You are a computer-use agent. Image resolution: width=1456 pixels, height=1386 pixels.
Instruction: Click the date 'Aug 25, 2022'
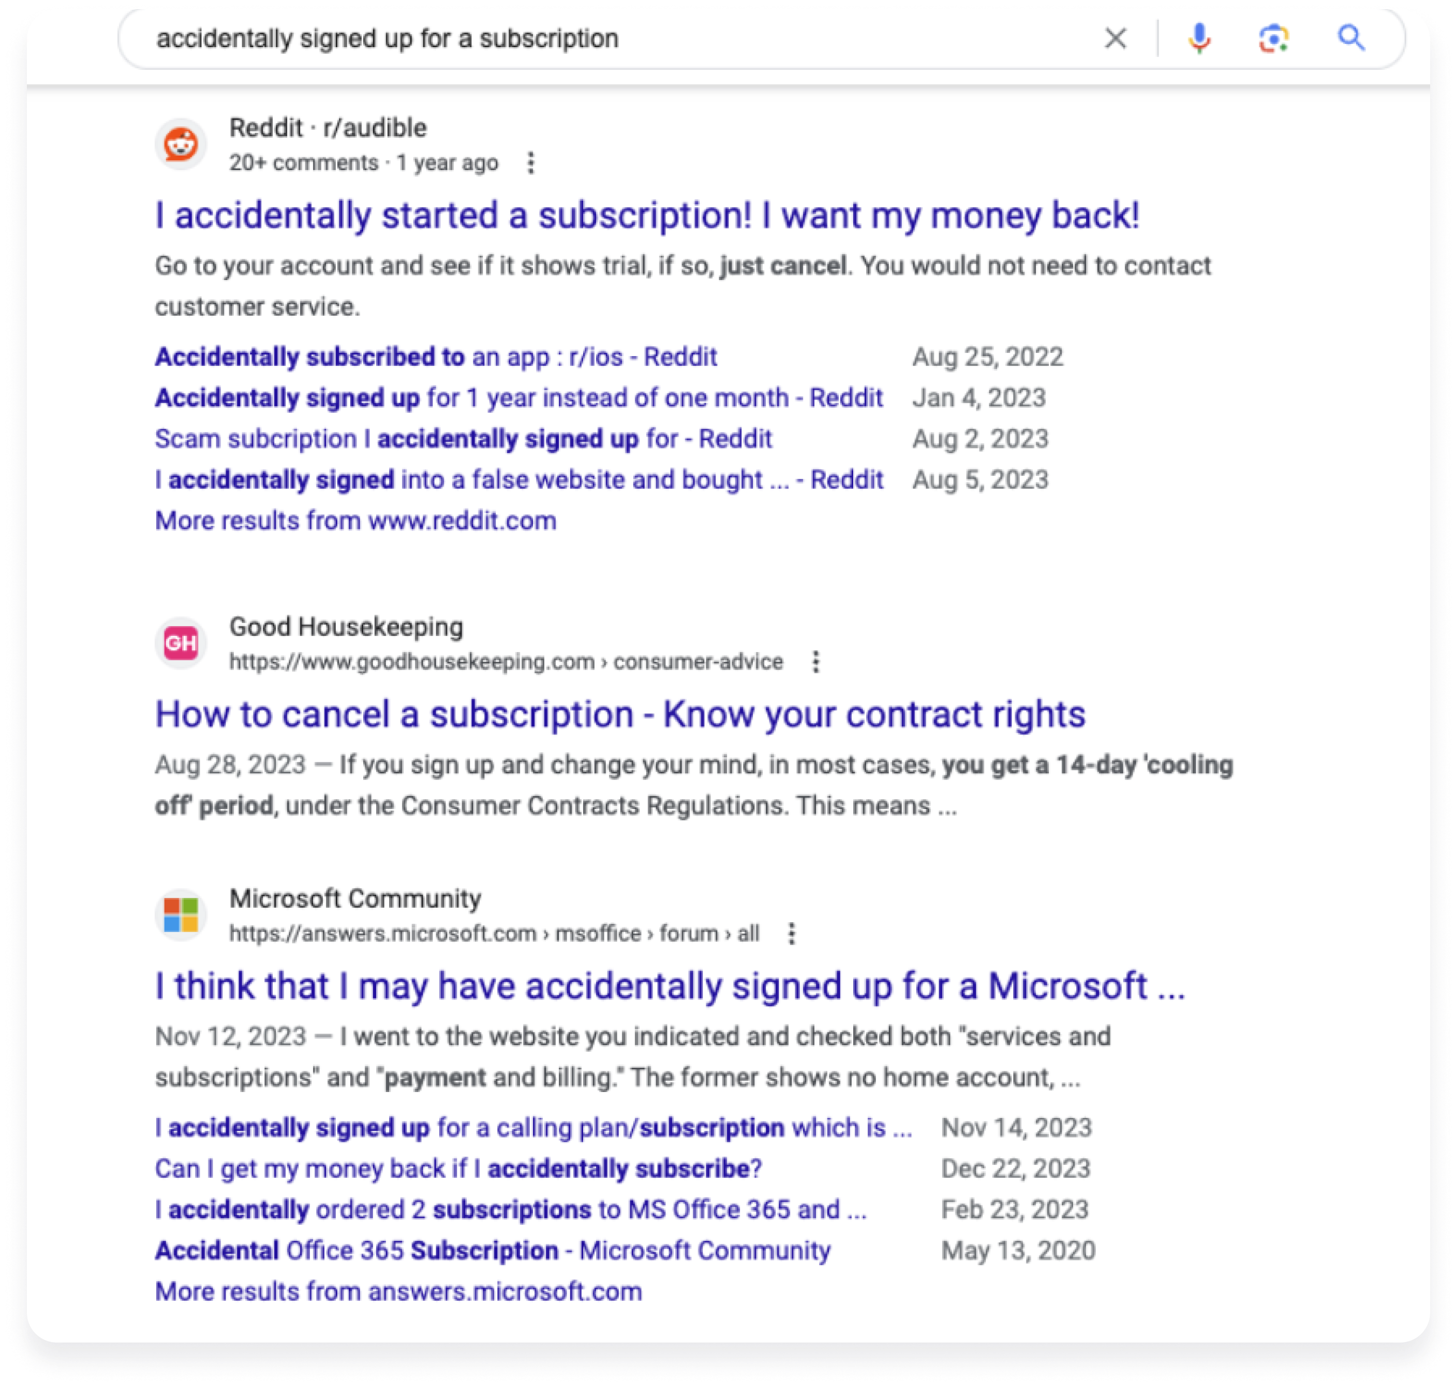click(987, 357)
